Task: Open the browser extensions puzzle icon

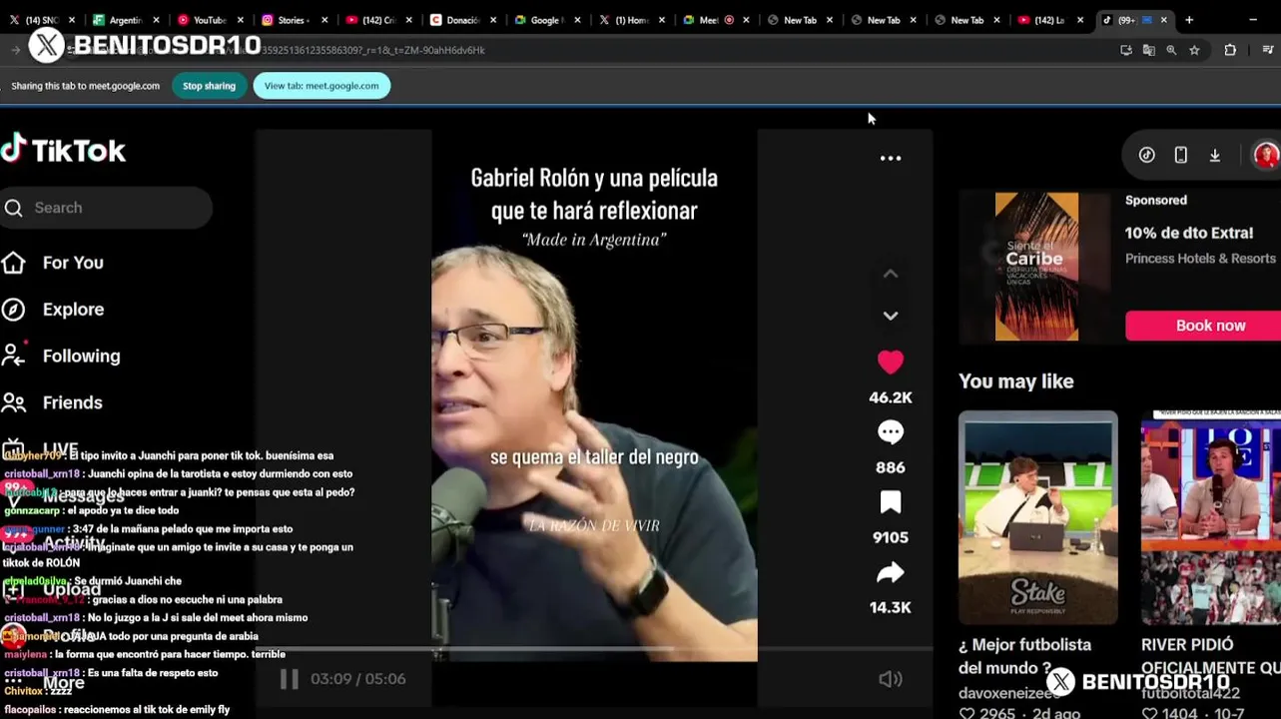Action: (1230, 50)
